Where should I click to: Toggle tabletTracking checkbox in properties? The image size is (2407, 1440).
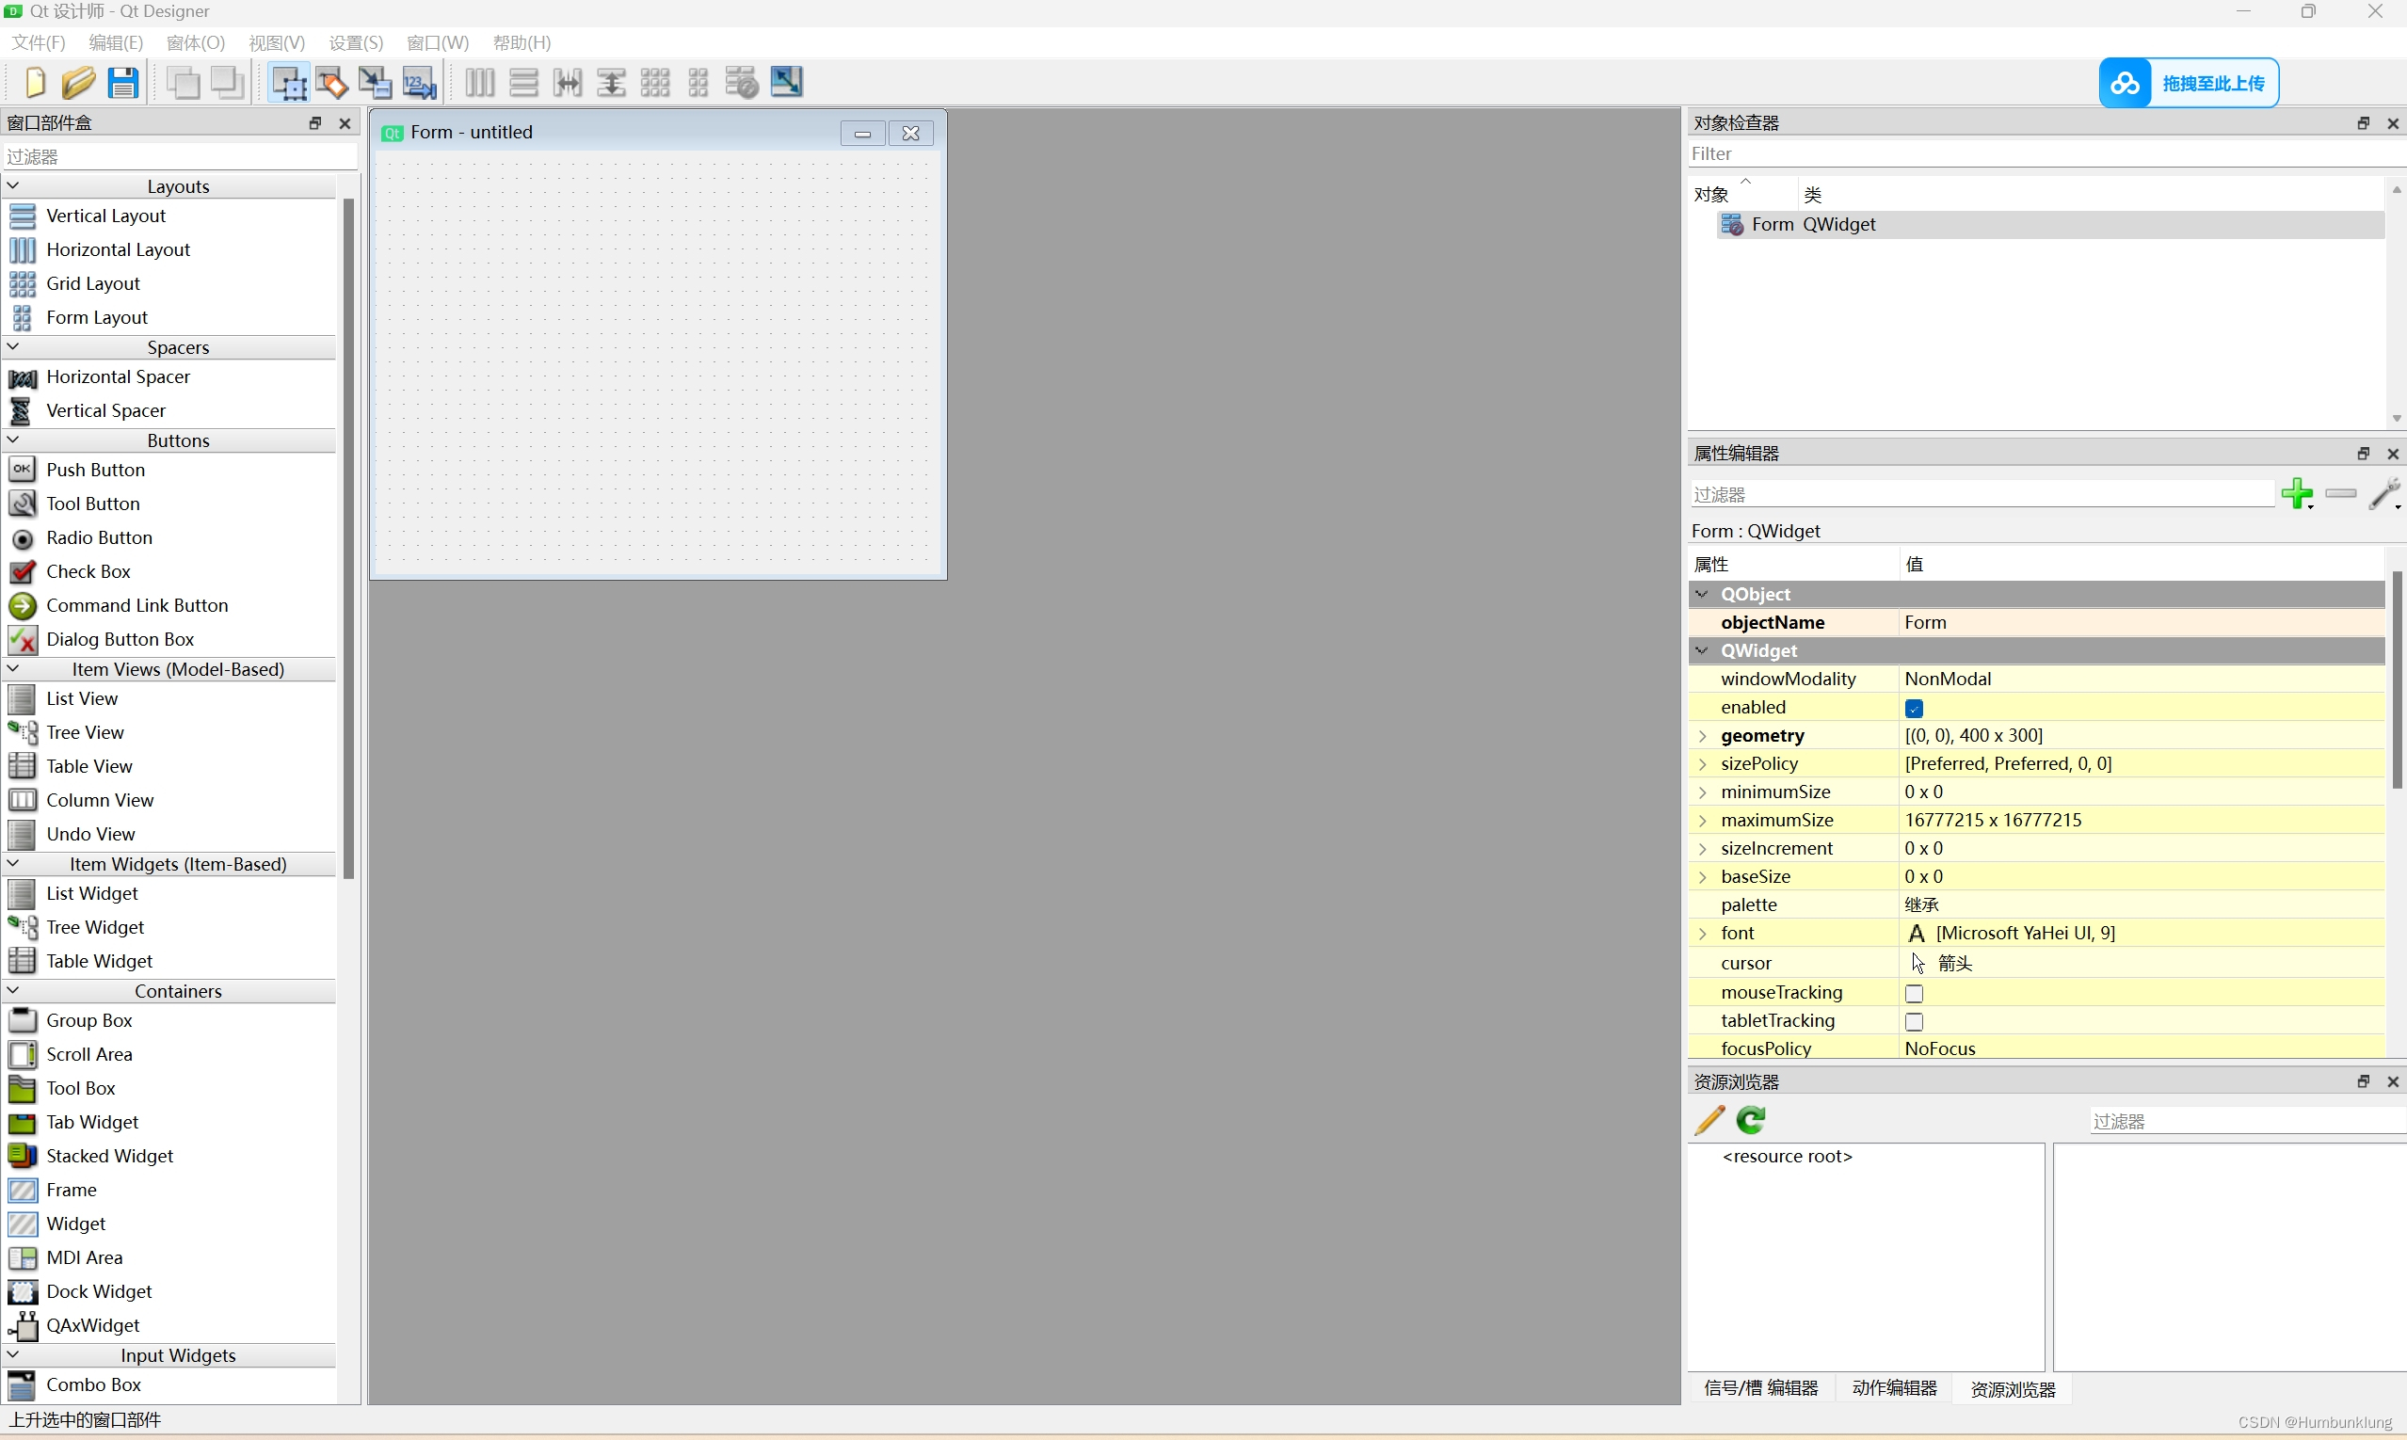tap(1915, 1020)
